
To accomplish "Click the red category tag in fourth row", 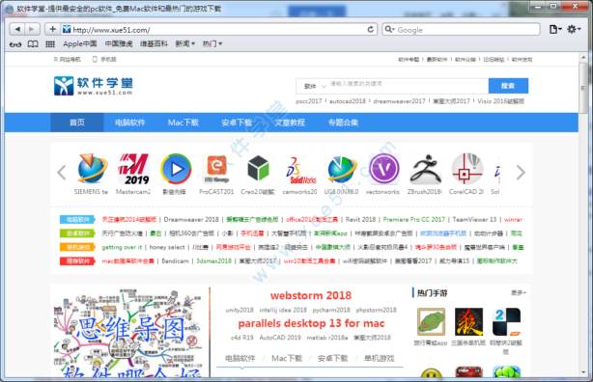I will pos(77,261).
